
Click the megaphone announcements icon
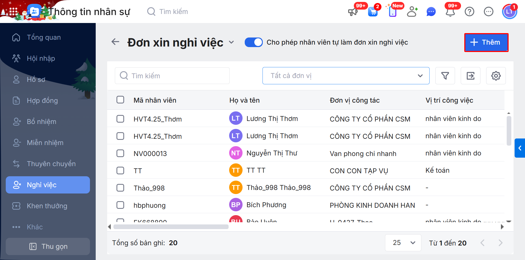pos(353,12)
